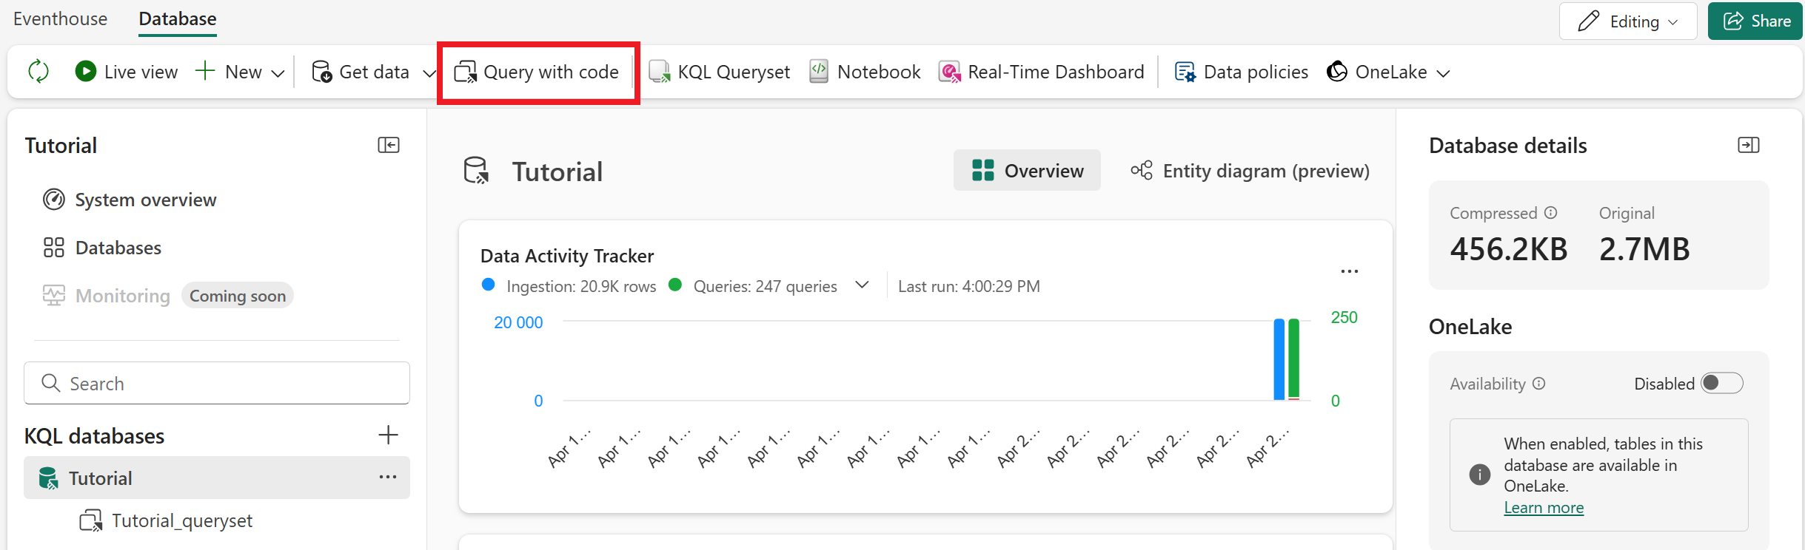The image size is (1805, 550).
Task: Expand the Queries metric dropdown chevron
Action: (862, 285)
